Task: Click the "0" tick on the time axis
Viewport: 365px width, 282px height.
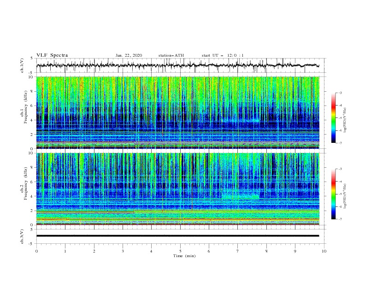Action: pos(36,251)
